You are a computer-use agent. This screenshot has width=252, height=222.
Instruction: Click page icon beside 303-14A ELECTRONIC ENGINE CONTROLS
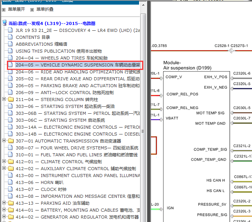[10, 127]
